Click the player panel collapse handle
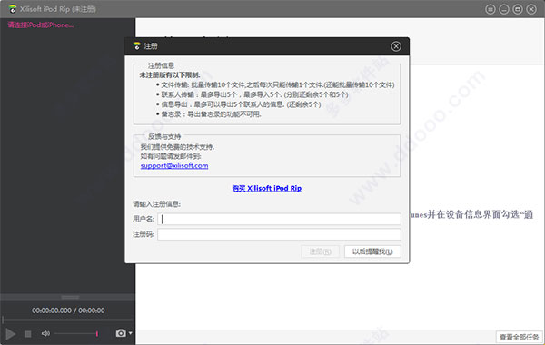545x345 pixels. [x=70, y=298]
